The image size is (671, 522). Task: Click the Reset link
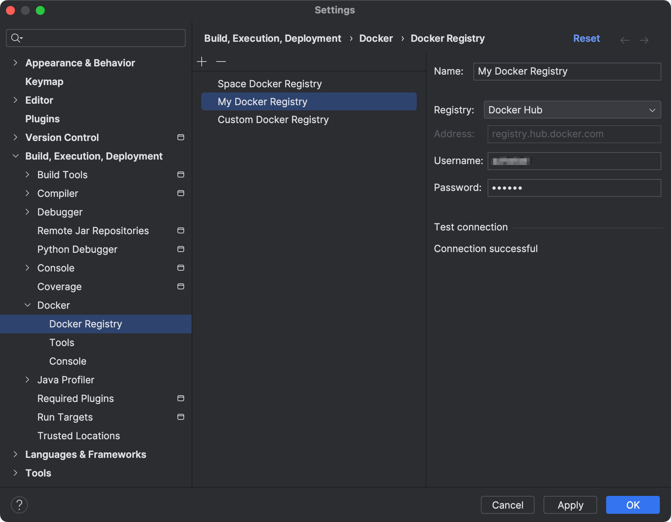pyautogui.click(x=586, y=38)
